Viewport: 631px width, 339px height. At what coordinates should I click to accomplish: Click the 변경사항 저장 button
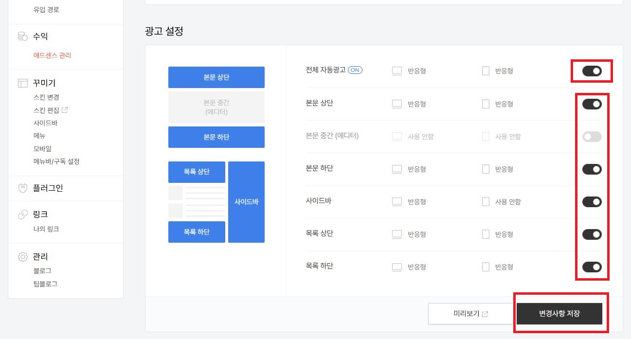point(559,314)
